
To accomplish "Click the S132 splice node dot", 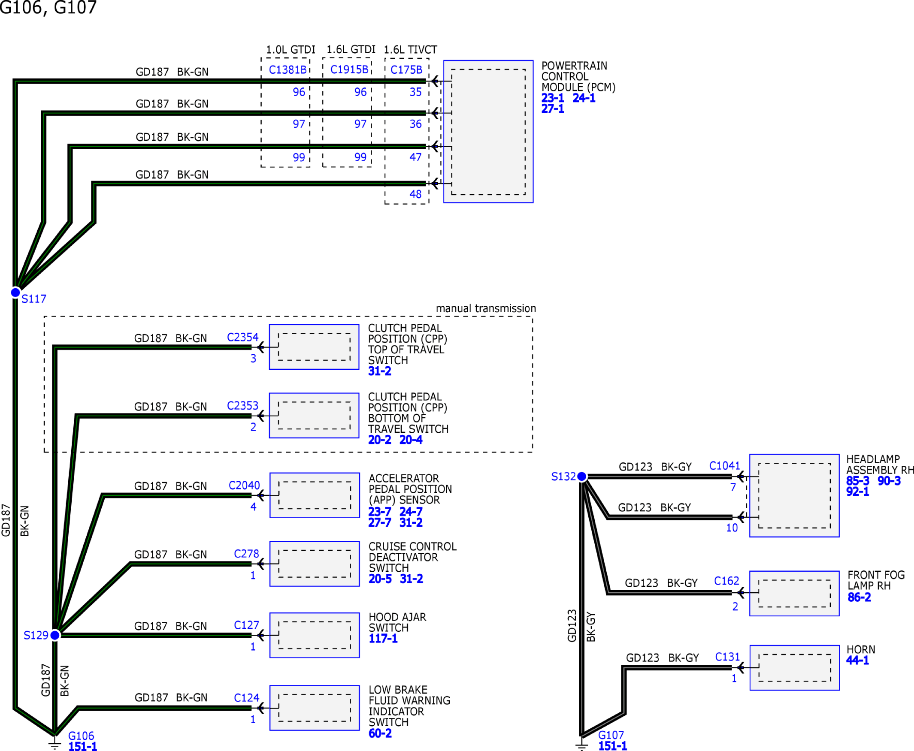I will [x=582, y=477].
